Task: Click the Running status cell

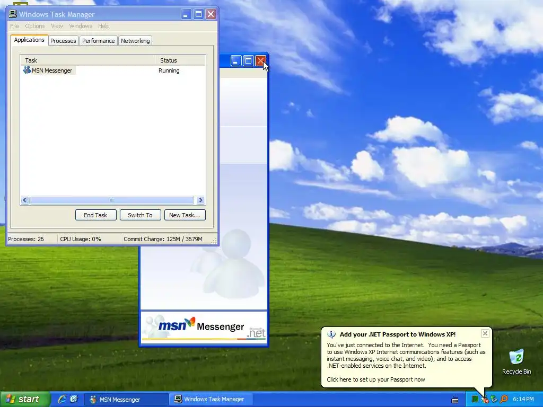Action: click(x=169, y=70)
